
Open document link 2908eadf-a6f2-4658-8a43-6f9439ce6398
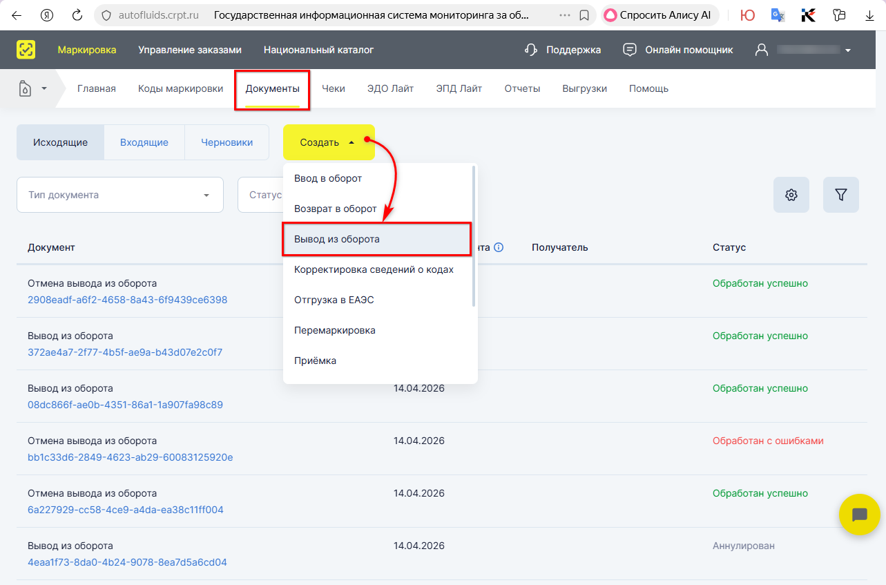coord(127,300)
